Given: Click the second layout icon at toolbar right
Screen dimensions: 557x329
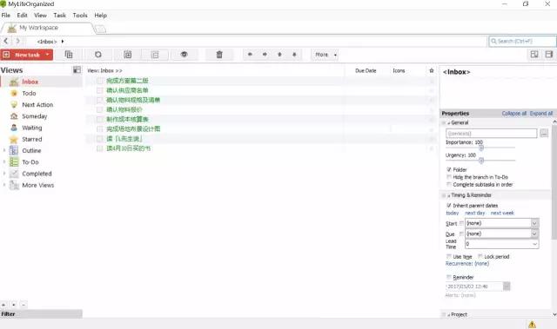Looking at the screenshot, I should (549, 54).
